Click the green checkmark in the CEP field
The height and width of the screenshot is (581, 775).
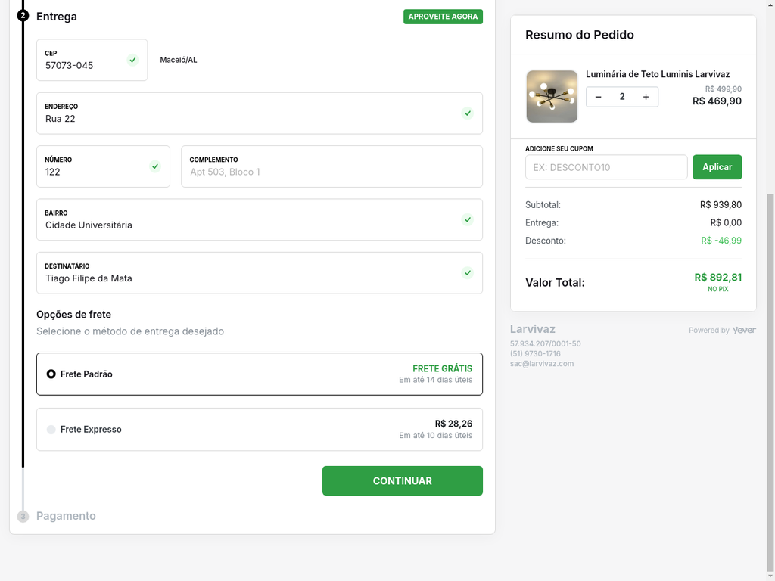coord(133,61)
